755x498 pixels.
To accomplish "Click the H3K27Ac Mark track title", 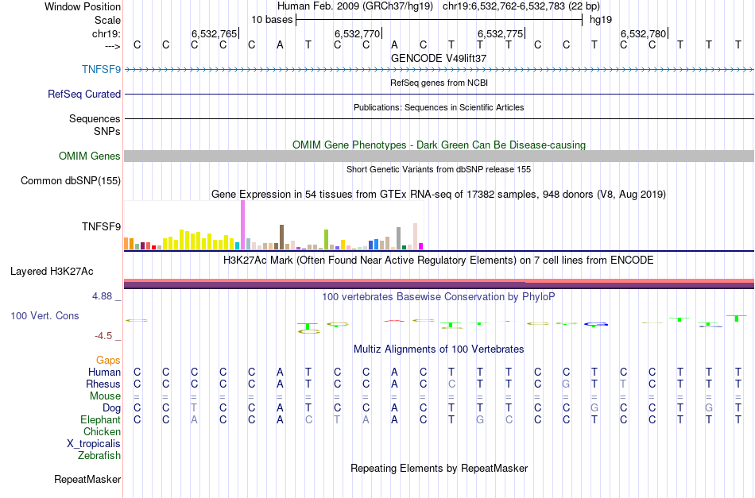I will click(x=439, y=261).
